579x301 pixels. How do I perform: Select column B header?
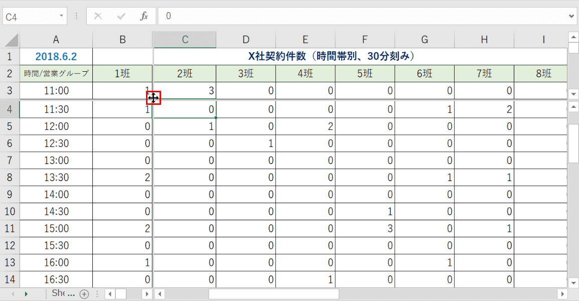click(122, 40)
